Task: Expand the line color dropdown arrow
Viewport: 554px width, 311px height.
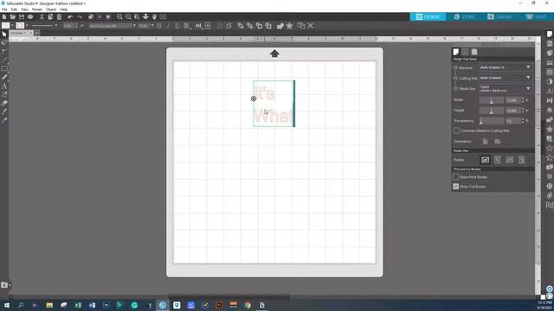Action: [x=27, y=25]
